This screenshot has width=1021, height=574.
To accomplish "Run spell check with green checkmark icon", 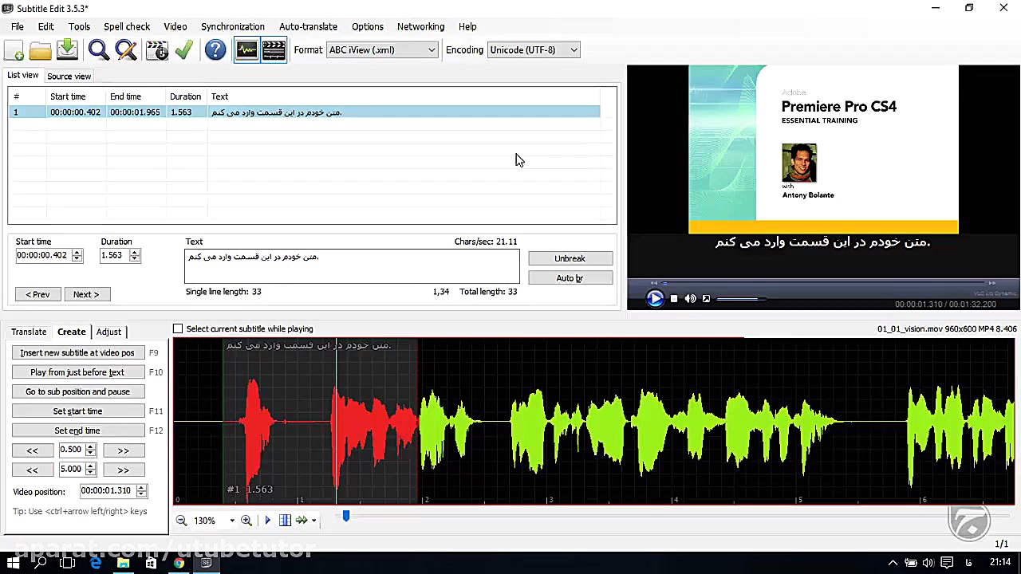I will pos(184,50).
